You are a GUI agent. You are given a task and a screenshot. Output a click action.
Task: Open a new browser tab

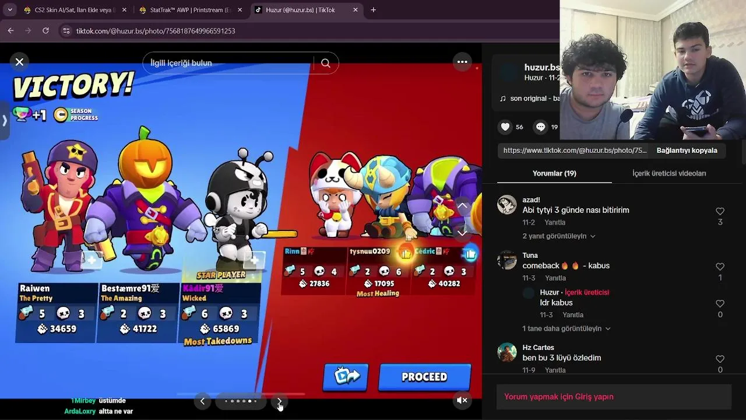(x=374, y=10)
